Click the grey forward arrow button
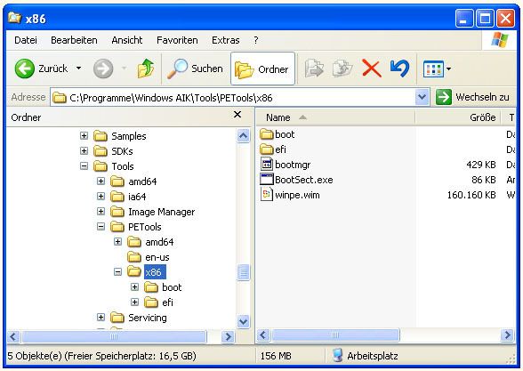Image resolution: width=523 pixels, height=371 pixels. point(103,69)
